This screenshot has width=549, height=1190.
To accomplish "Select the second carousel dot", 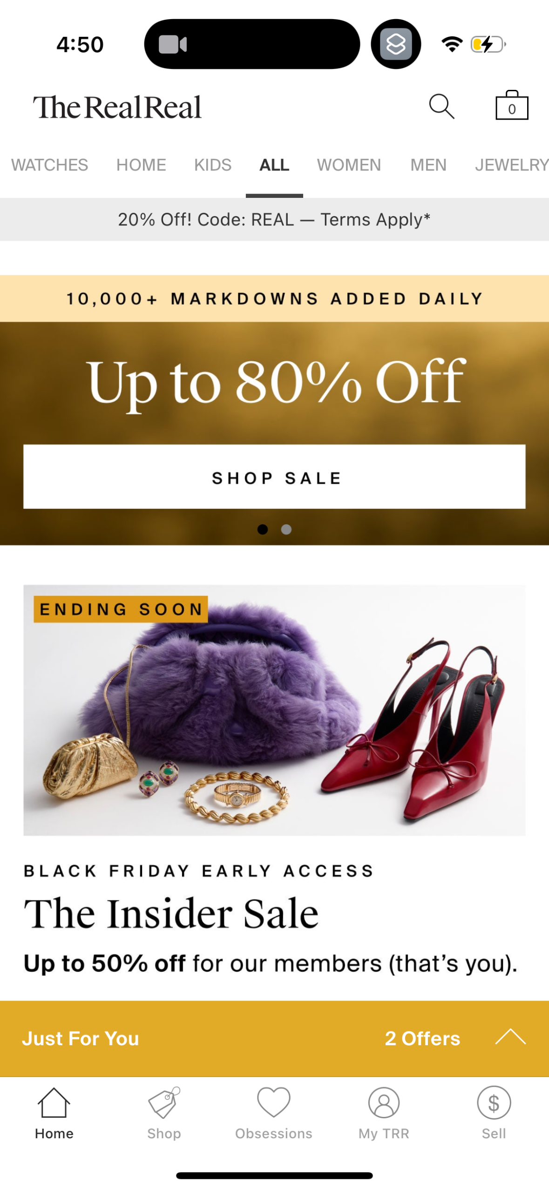I will pyautogui.click(x=286, y=529).
